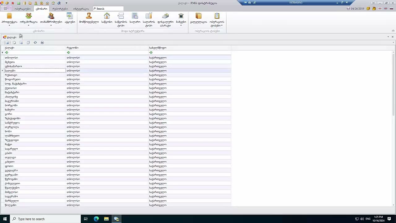Expand the ბანკები dropdown arrow
Viewport: 396px width, 223px height.
coord(181,25)
